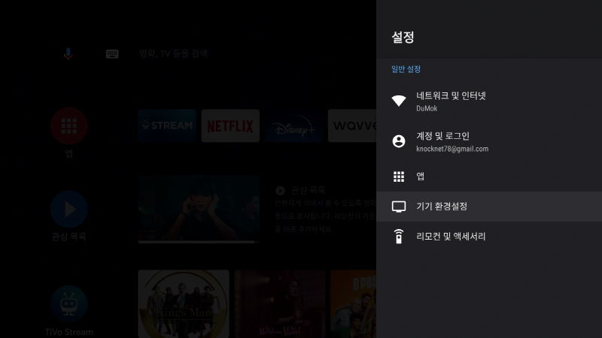The width and height of the screenshot is (602, 338).
Task: Activate the voice search microphone icon
Action: pos(68,53)
